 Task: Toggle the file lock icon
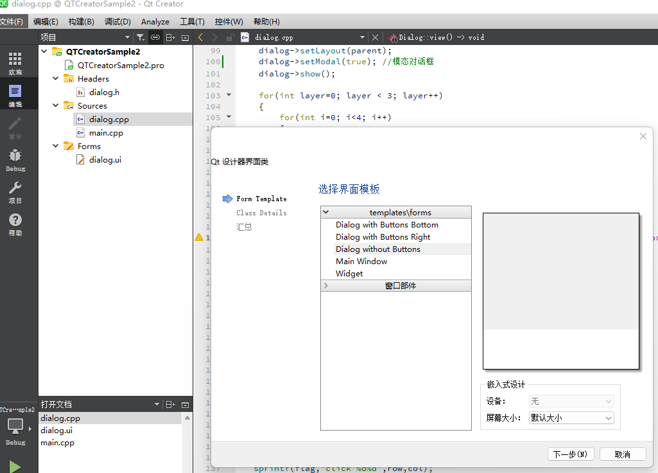(x=230, y=37)
